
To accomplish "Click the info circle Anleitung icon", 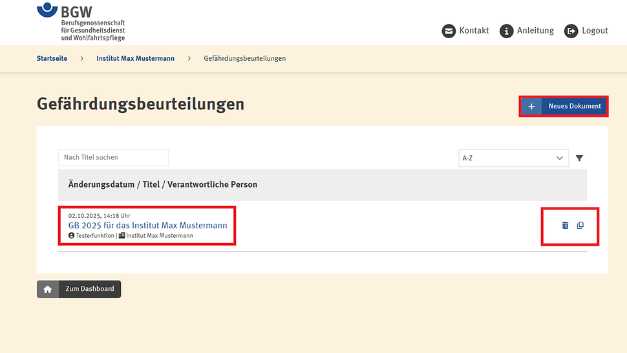I will coord(506,31).
